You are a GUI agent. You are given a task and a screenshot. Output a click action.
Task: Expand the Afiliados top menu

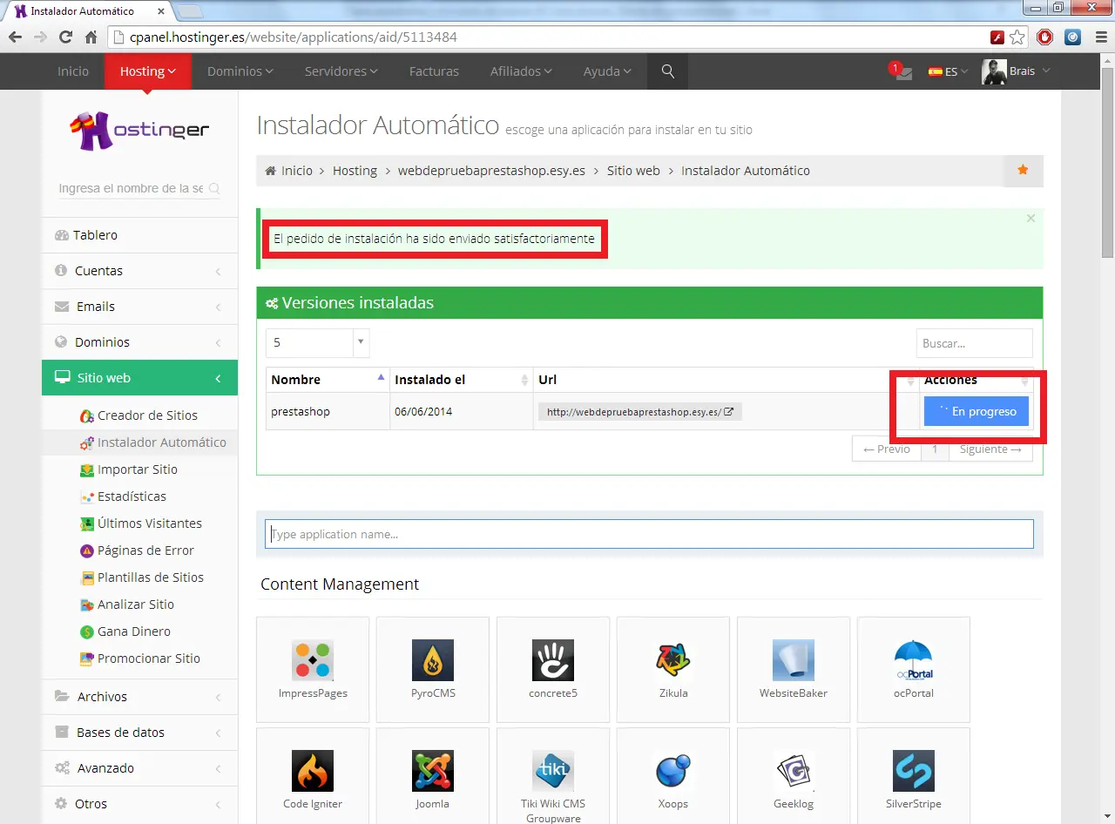coord(521,71)
